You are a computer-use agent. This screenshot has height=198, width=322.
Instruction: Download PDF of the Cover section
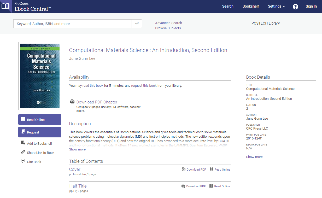(196, 170)
